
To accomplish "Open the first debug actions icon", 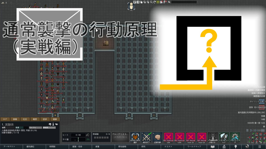I will [x=145, y=2].
